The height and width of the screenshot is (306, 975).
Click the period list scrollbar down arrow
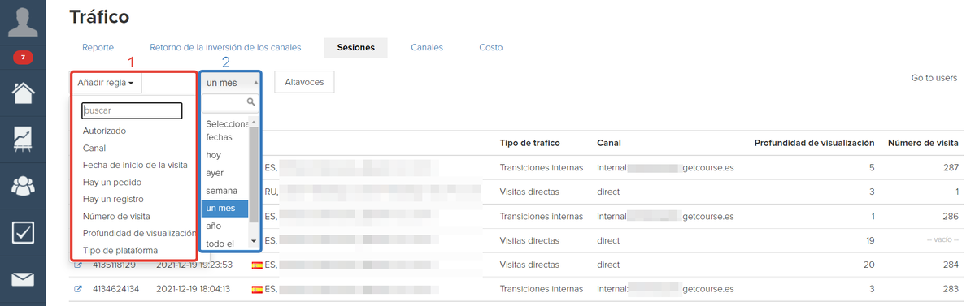253,241
